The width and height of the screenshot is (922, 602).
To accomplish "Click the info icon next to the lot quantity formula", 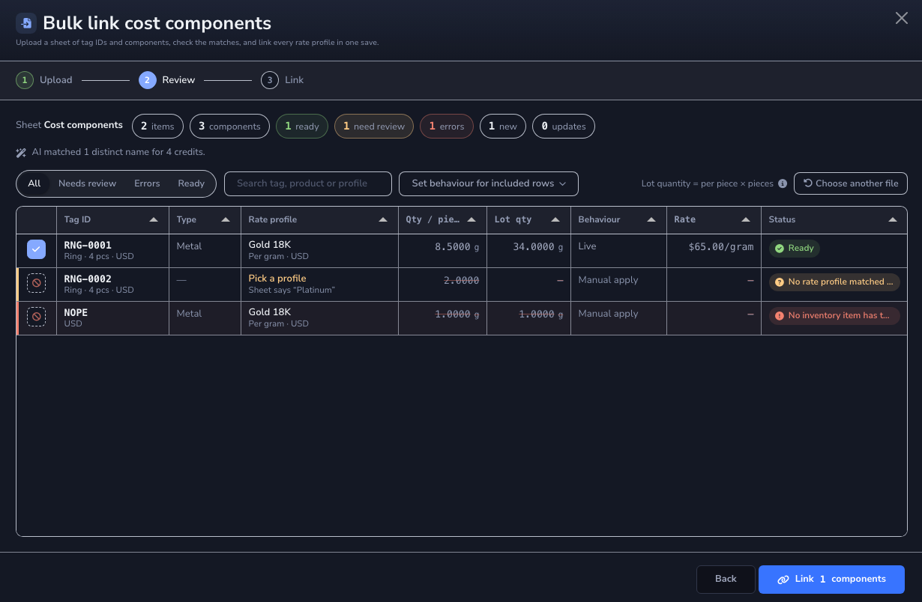I will click(x=783, y=183).
